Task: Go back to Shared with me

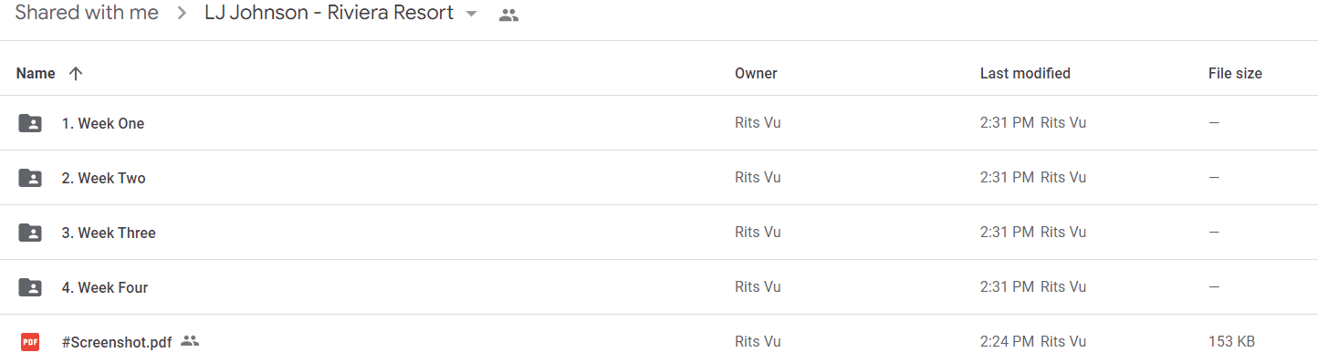Action: pos(87,14)
